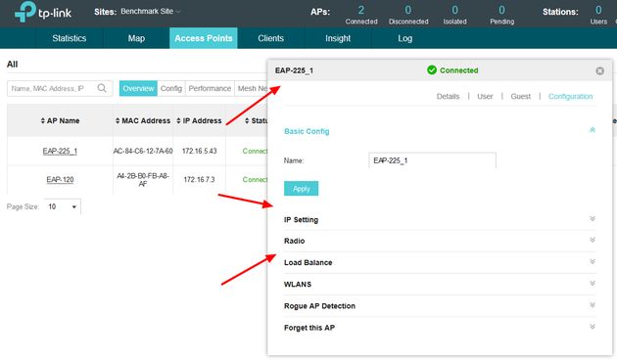Open the Page Size dropdown

pos(63,206)
